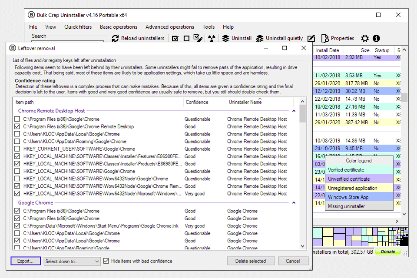
Task: Click the invert selection toolbar icon
Action: [198, 38]
